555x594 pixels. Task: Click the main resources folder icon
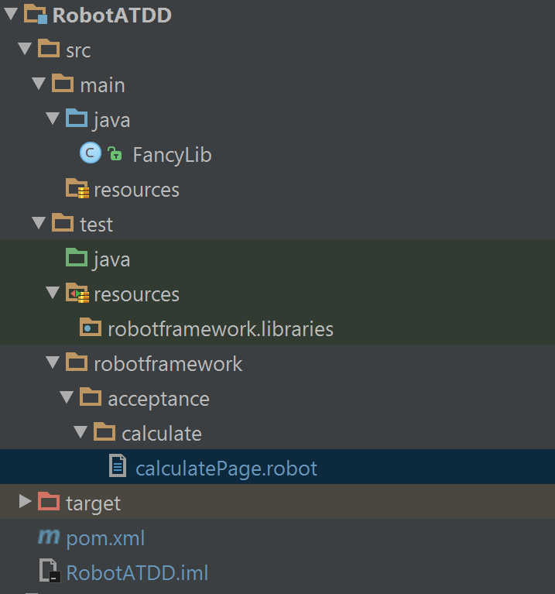[77, 189]
